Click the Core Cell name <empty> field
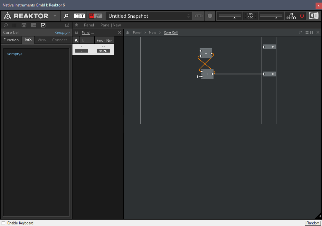 62,33
